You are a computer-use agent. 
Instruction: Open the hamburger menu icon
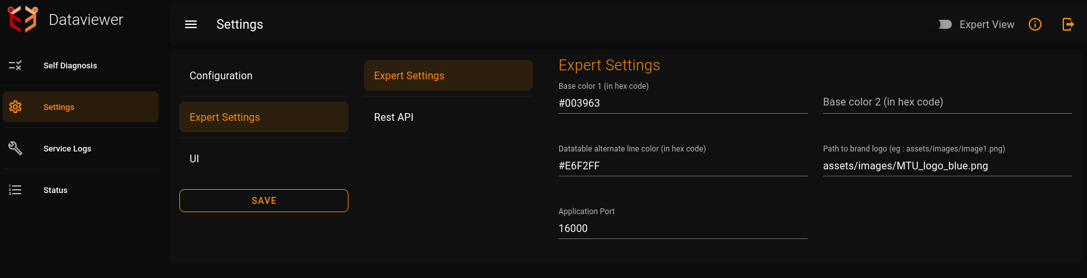click(x=191, y=24)
